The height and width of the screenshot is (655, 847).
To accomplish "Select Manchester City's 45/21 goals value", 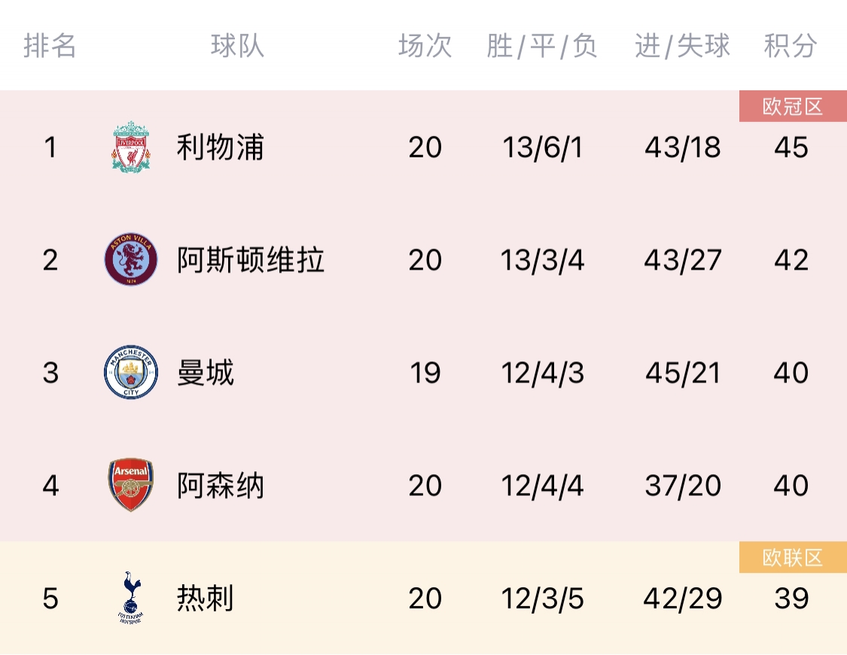I will (x=683, y=373).
